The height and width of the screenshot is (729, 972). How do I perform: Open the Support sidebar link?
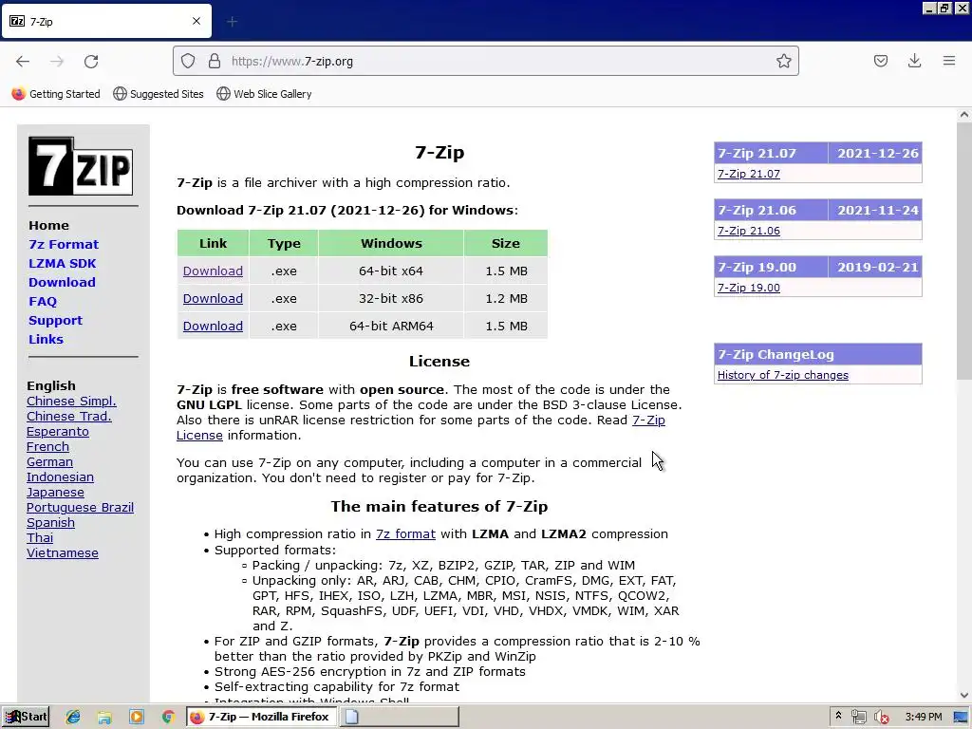(55, 321)
